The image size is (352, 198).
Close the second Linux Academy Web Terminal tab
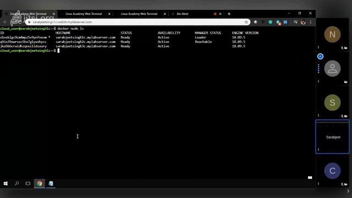109,14
